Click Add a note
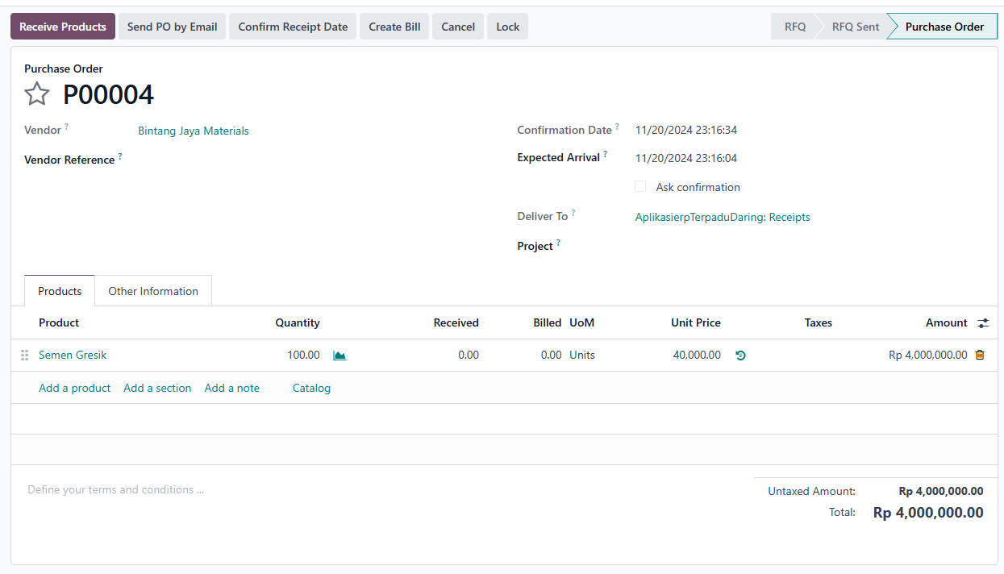 [232, 388]
